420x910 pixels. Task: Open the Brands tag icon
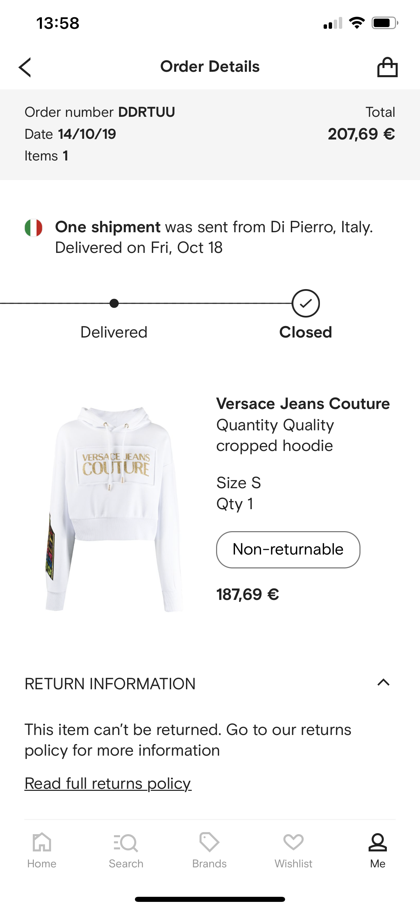pos(209,843)
